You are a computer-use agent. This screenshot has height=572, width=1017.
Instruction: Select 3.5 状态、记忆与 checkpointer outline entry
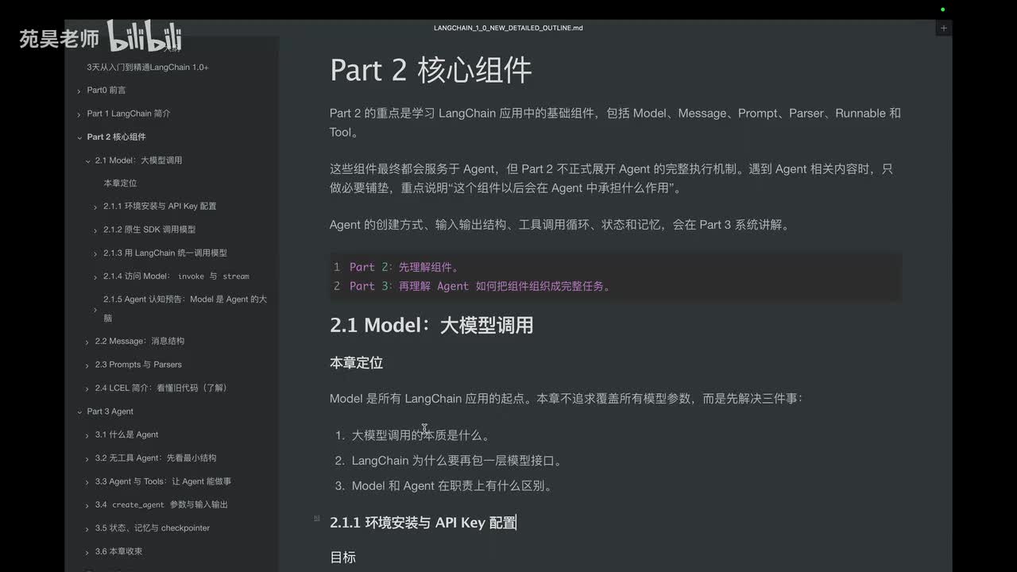point(153,528)
